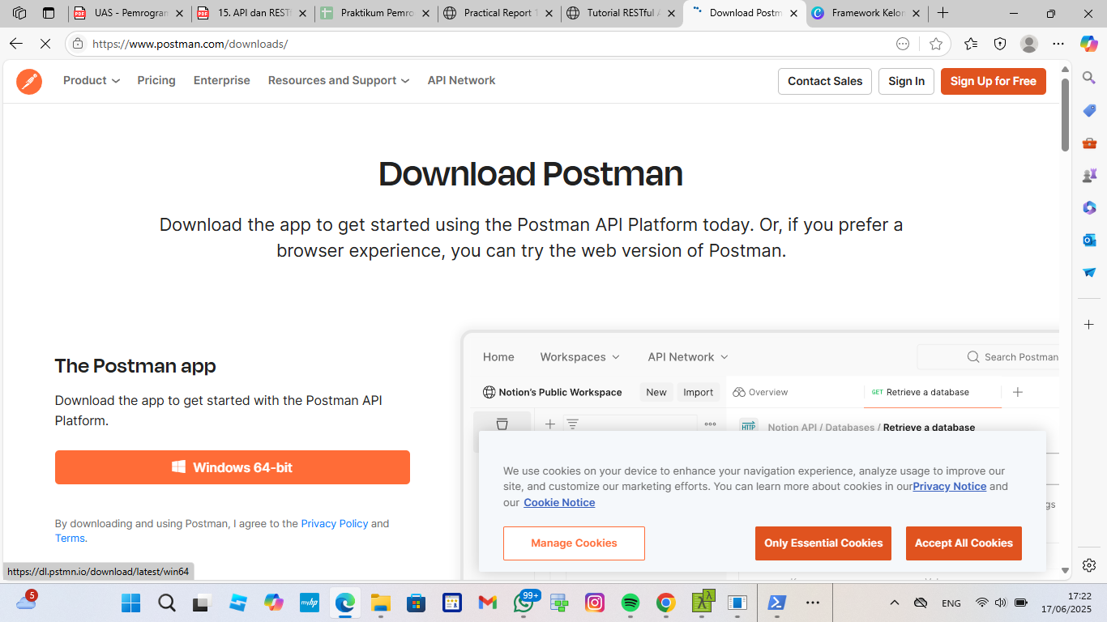Open the Pricing nav item
Image resolution: width=1107 pixels, height=622 pixels.
[x=156, y=81]
